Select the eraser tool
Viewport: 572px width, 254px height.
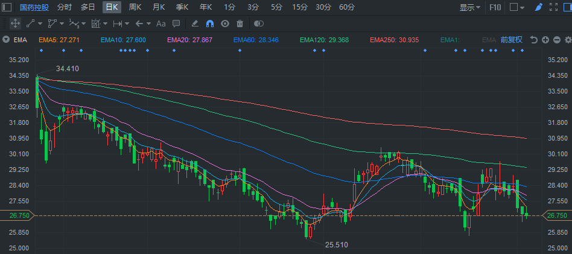click(x=195, y=24)
